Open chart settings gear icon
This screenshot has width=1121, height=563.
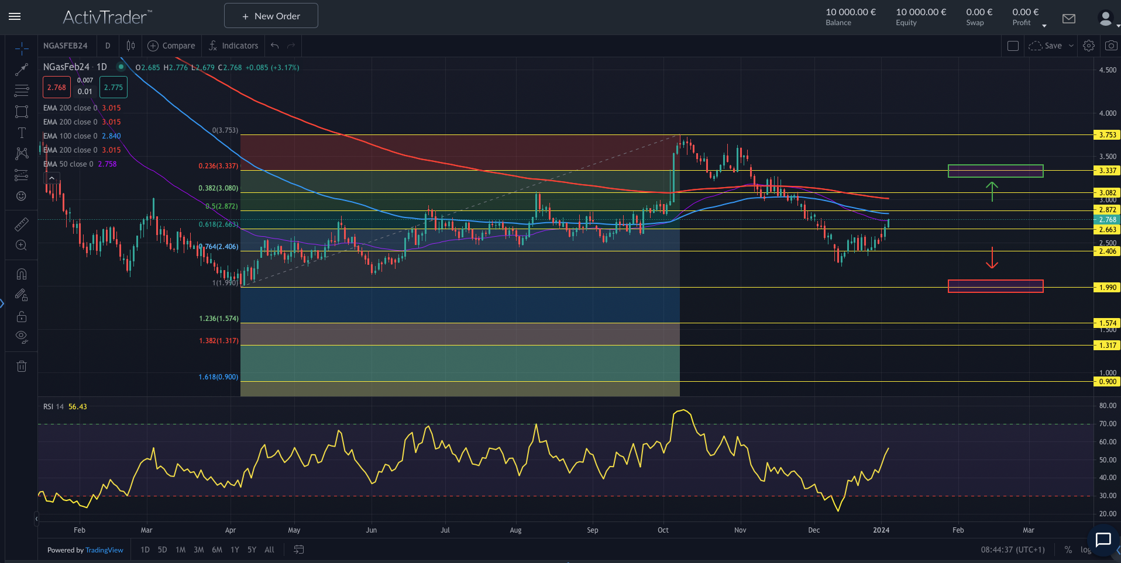pos(1088,46)
